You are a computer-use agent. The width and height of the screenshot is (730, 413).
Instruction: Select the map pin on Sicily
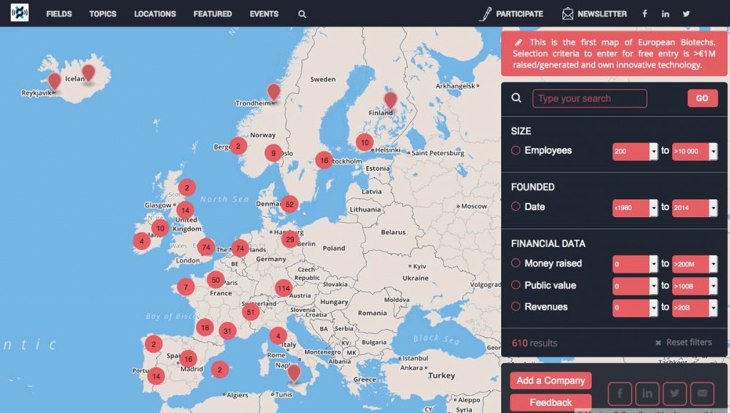(x=294, y=373)
